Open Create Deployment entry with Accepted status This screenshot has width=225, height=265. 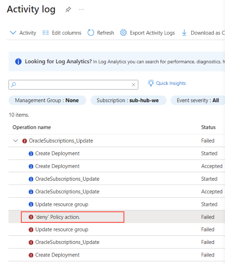(x=57, y=166)
